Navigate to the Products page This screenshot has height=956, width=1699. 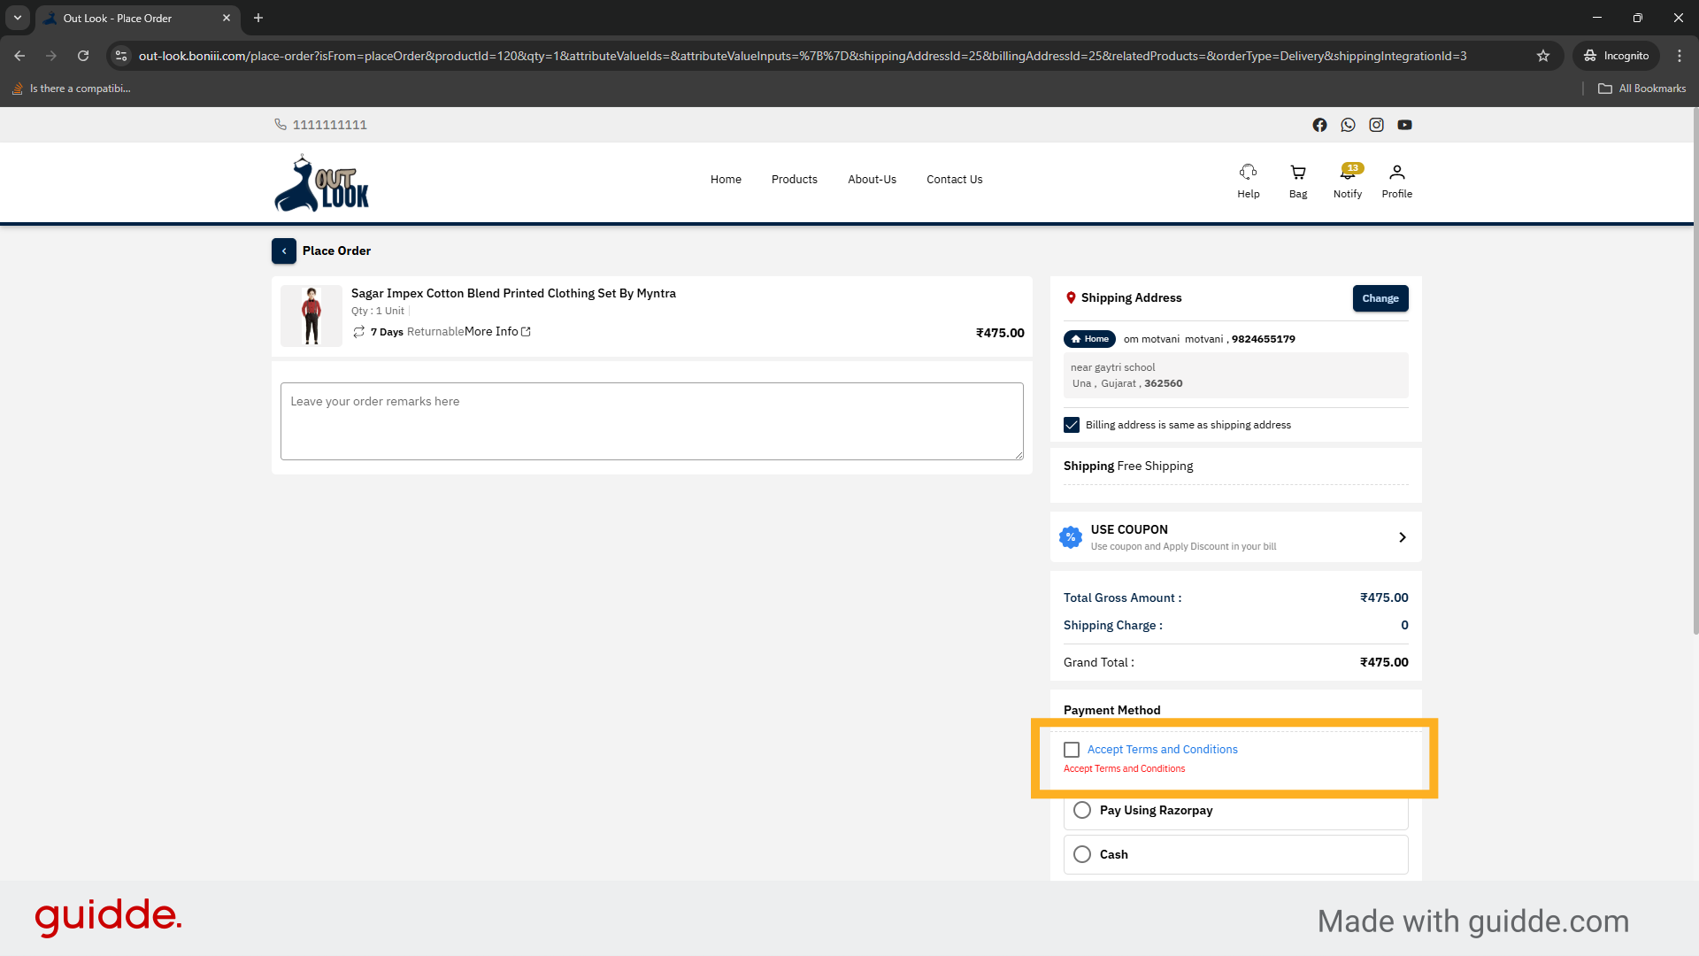pyautogui.click(x=794, y=180)
